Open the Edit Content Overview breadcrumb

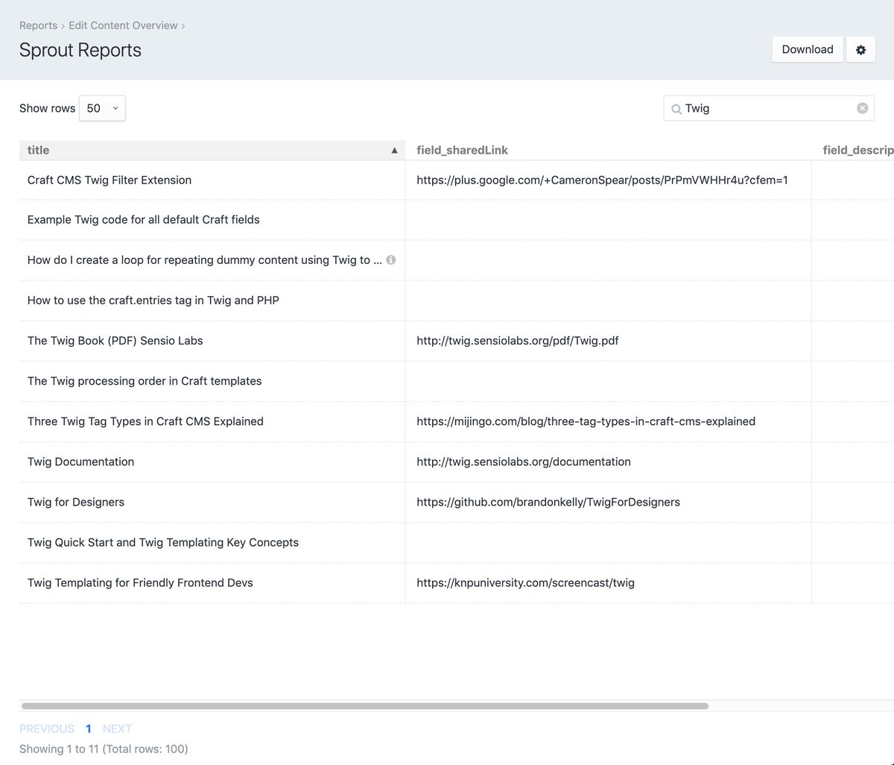click(123, 25)
